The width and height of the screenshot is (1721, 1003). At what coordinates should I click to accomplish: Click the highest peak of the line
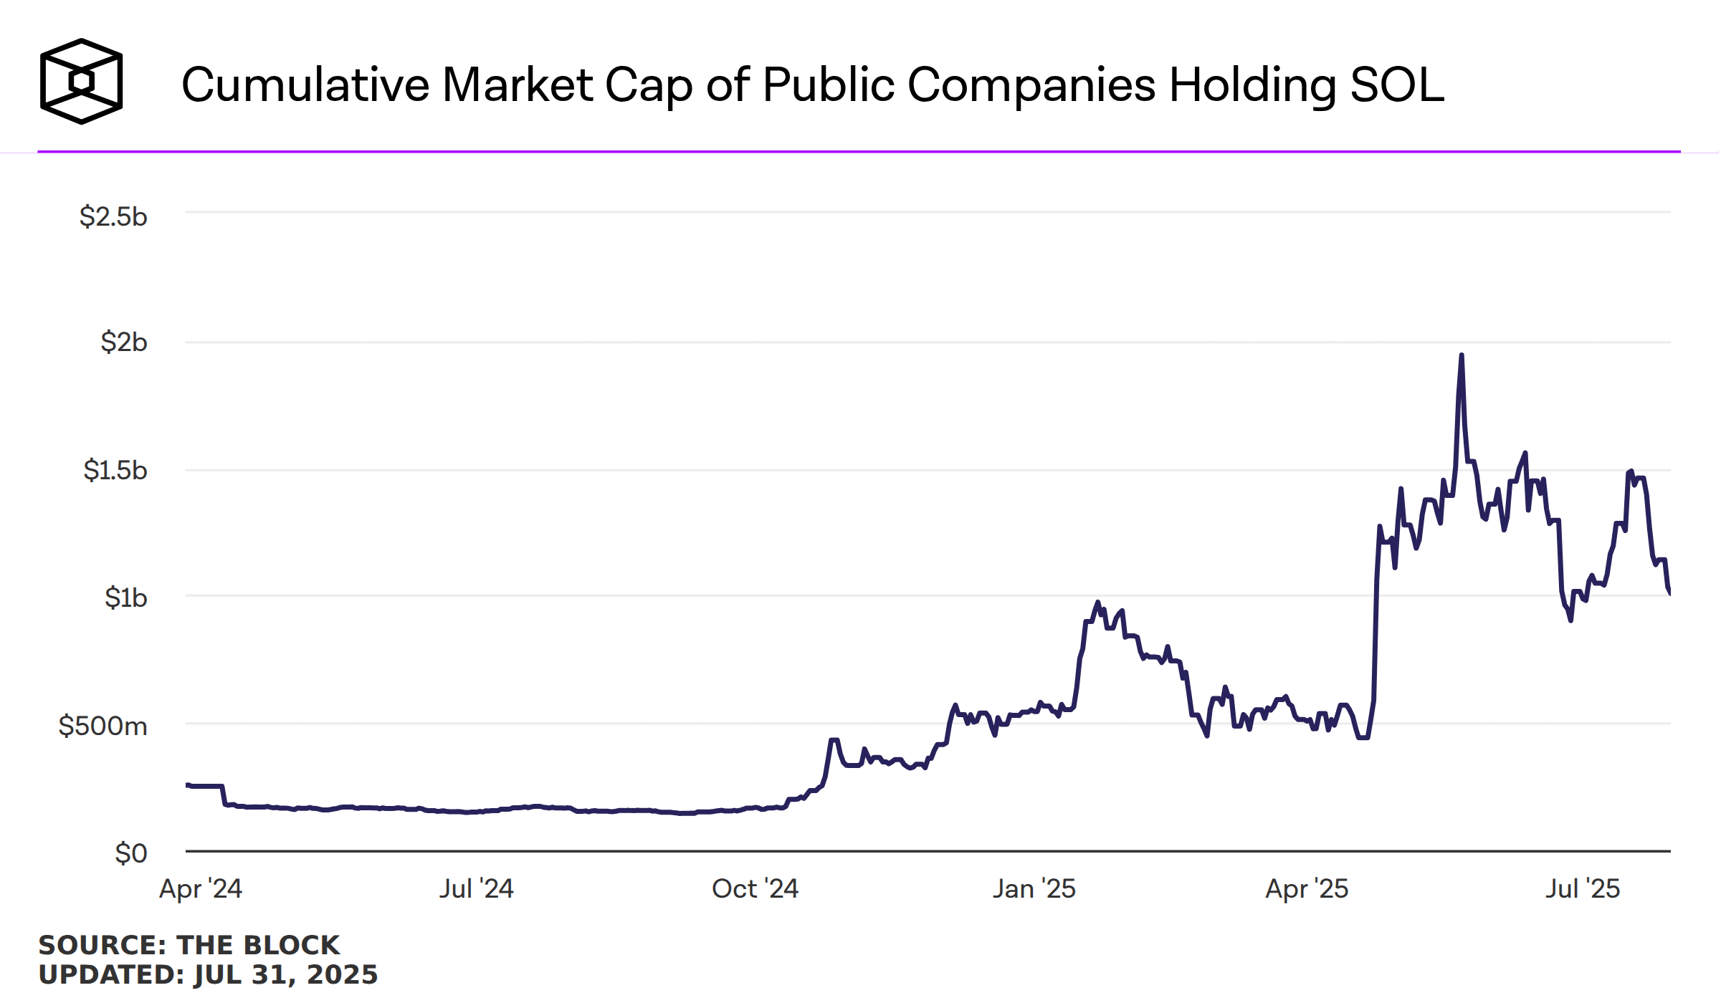click(x=1462, y=355)
